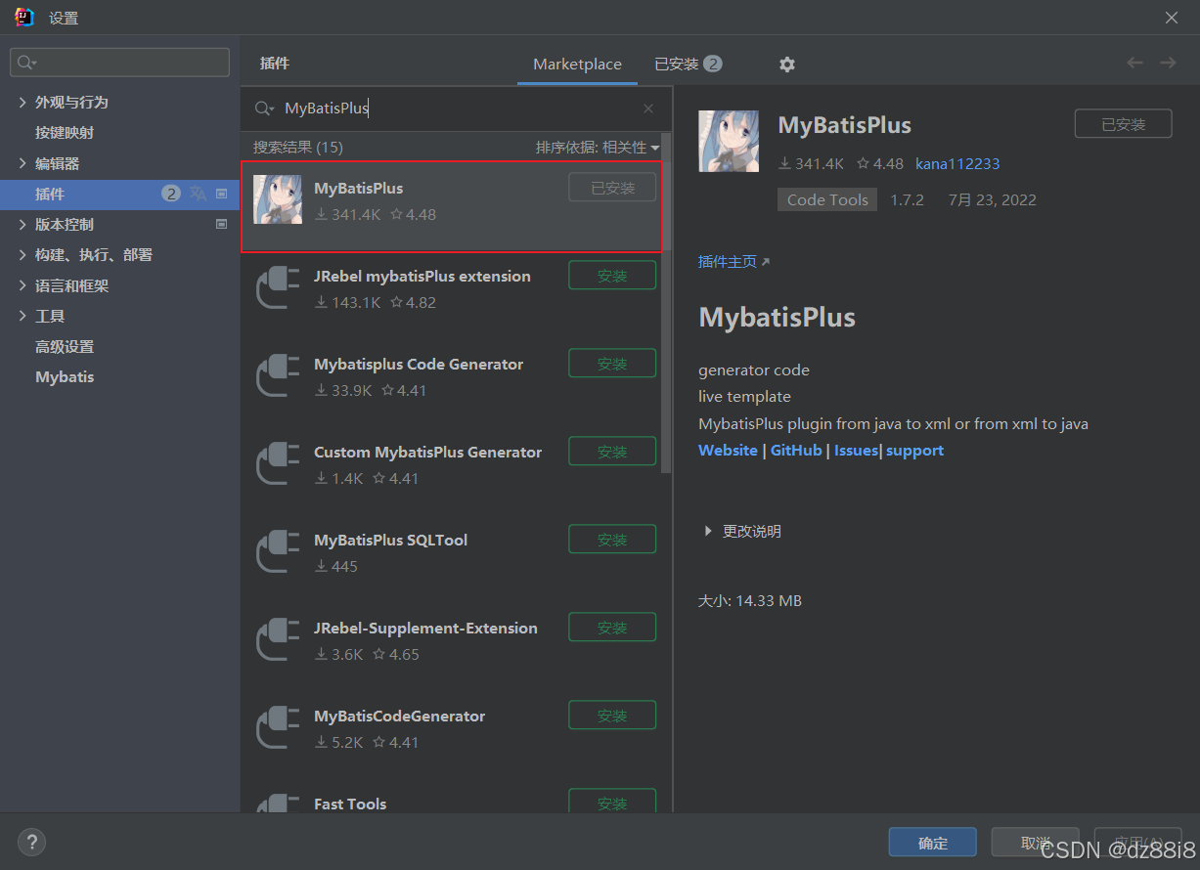Click the help question mark icon

pyautogui.click(x=31, y=842)
